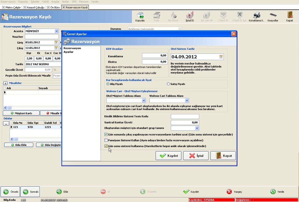
Task: Click the Ekle plus icon in bottom bar
Action: [59, 192]
